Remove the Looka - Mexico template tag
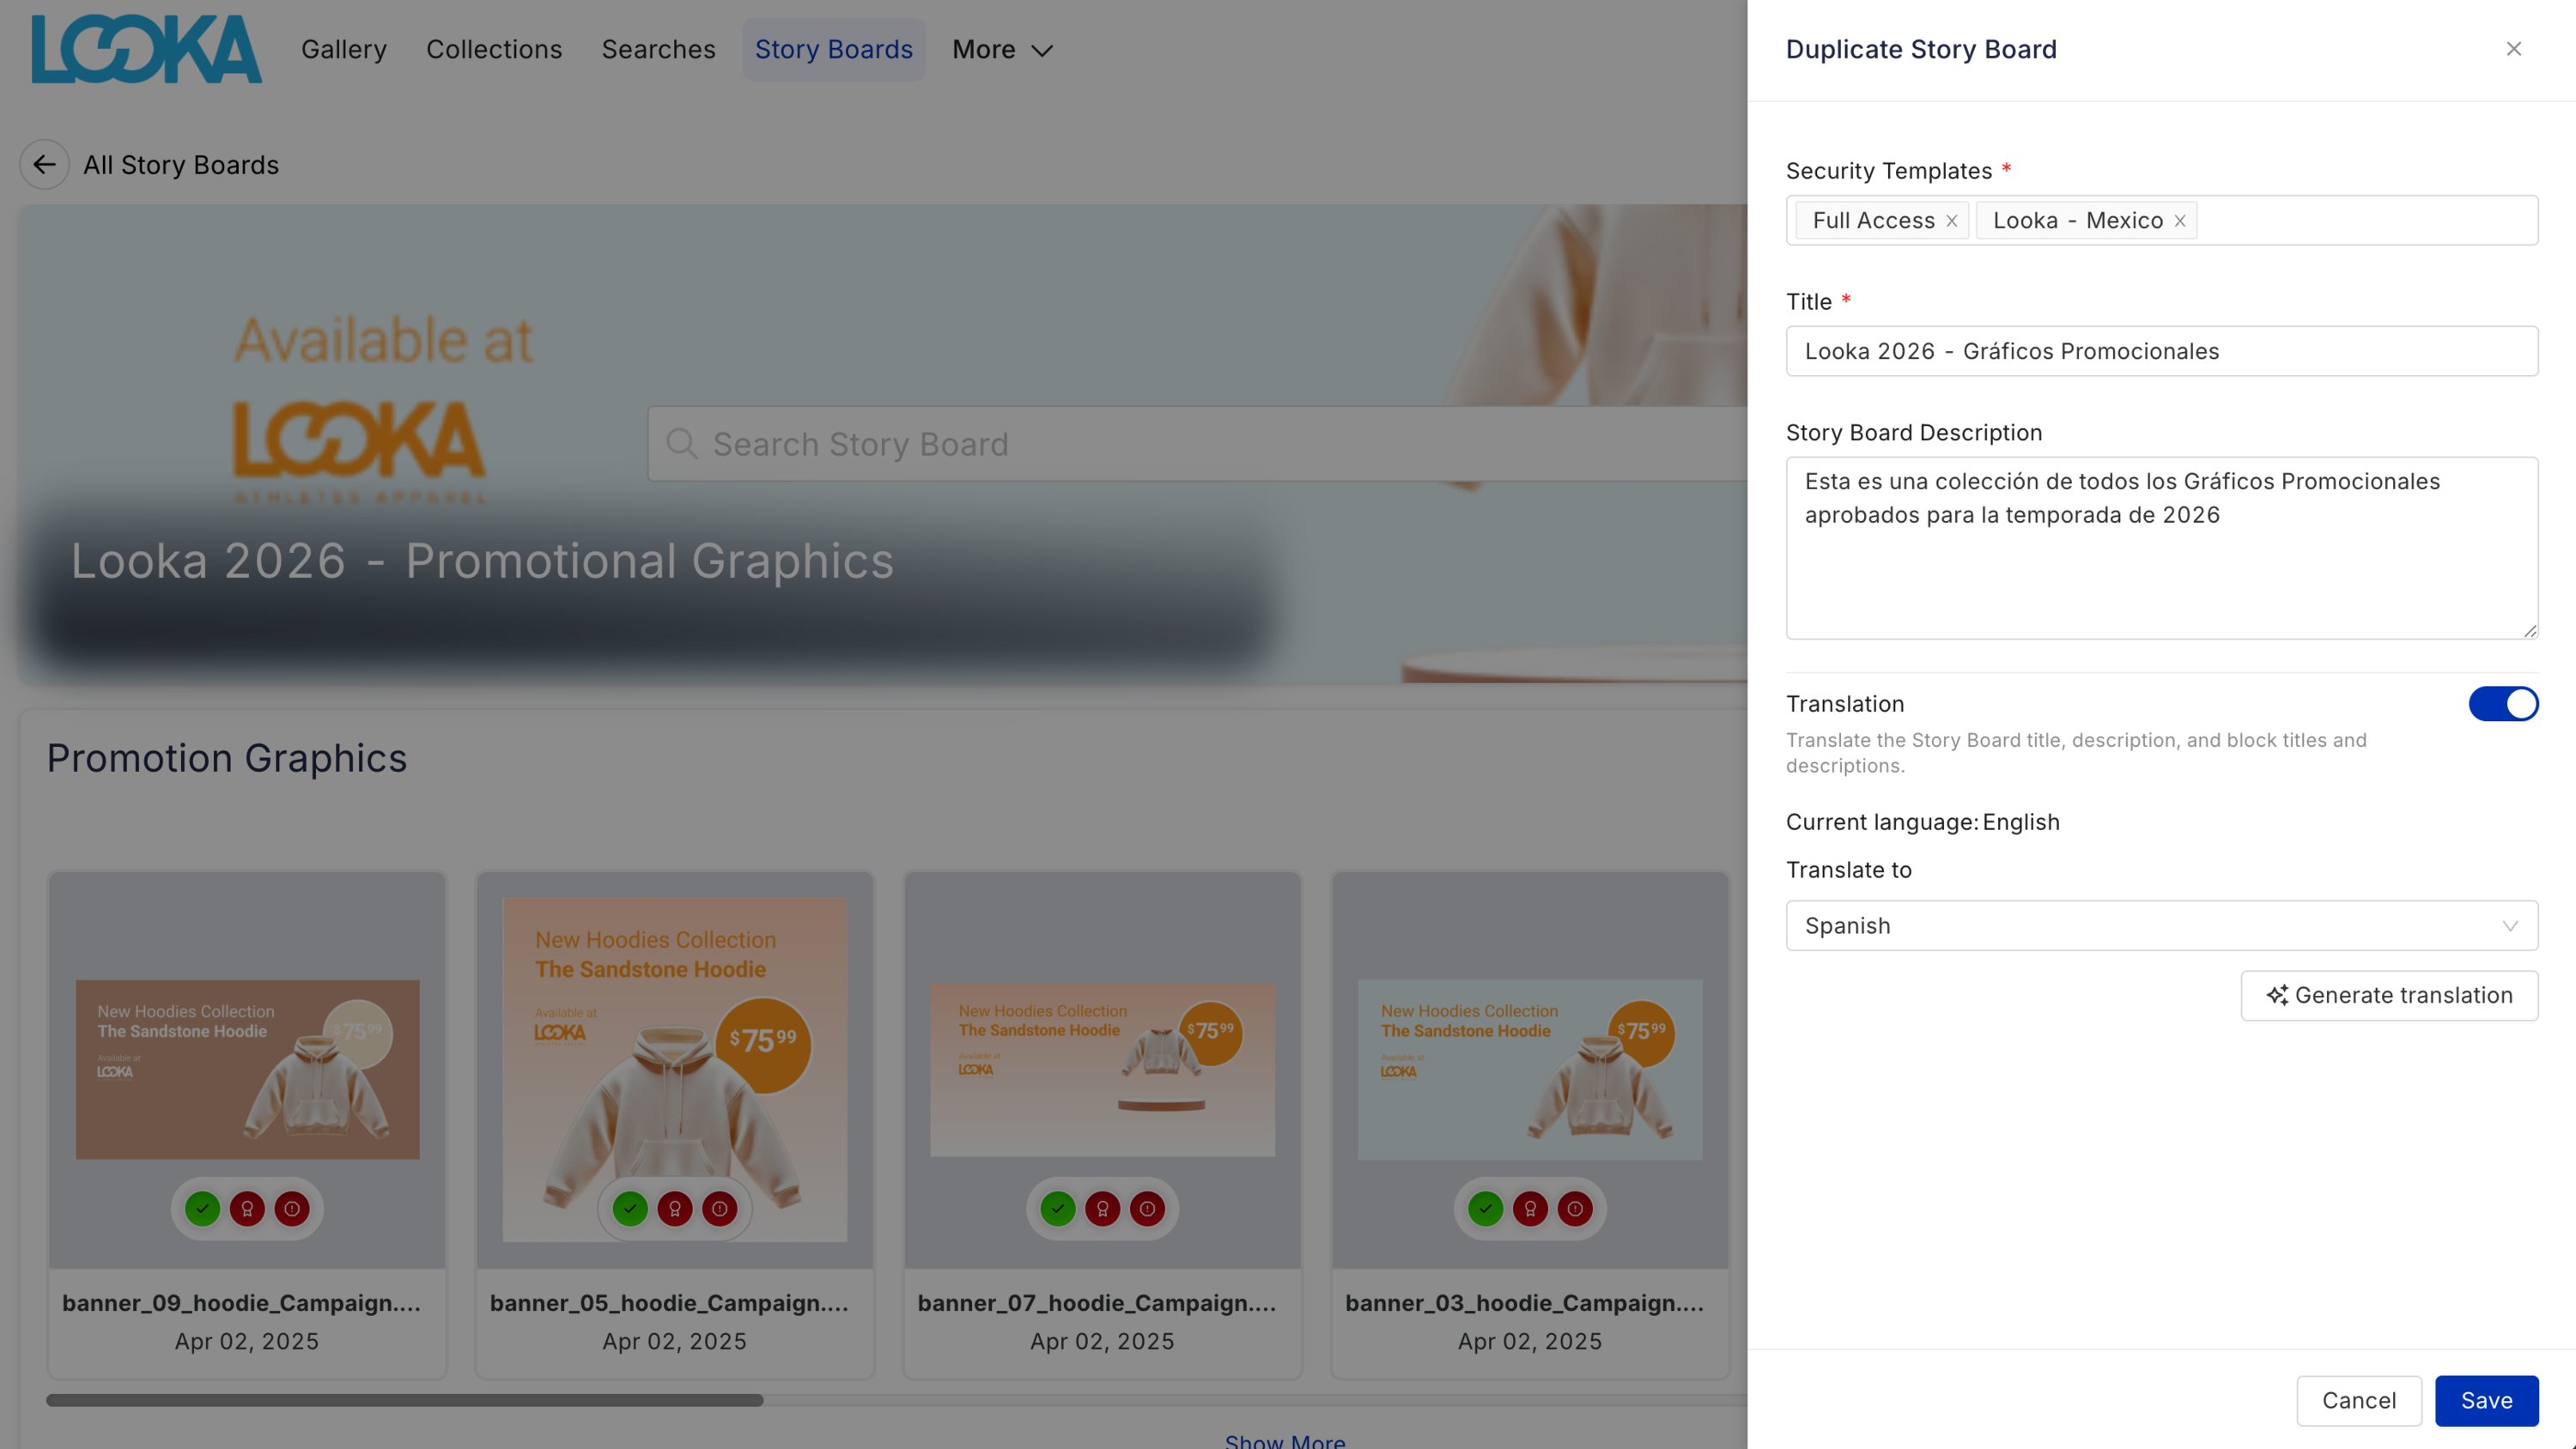Image resolution: width=2576 pixels, height=1449 pixels. pyautogui.click(x=2180, y=221)
